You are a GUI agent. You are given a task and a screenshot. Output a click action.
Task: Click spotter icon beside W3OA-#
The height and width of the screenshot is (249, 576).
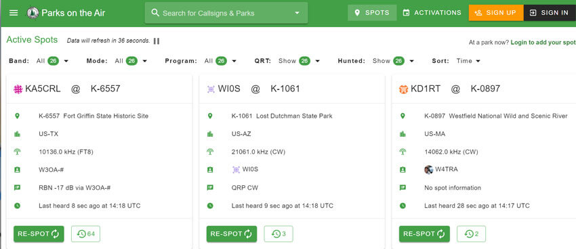tap(17, 170)
